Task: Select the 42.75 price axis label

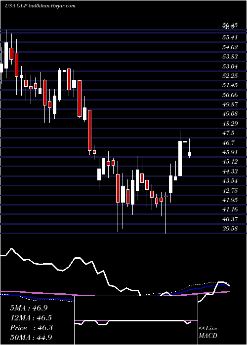Action: [x=230, y=191]
